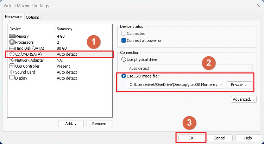The height and width of the screenshot is (144, 264).
Task: Switch to the Options tab
Action: click(x=32, y=17)
